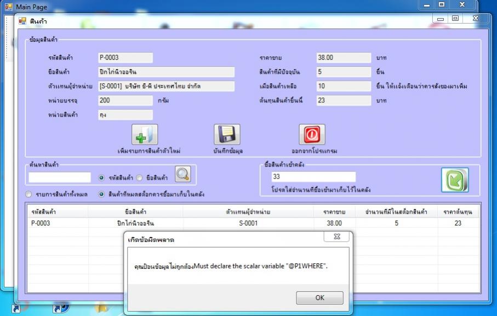Click the packing unit field 200
This screenshot has height=316, width=497.
(x=125, y=100)
